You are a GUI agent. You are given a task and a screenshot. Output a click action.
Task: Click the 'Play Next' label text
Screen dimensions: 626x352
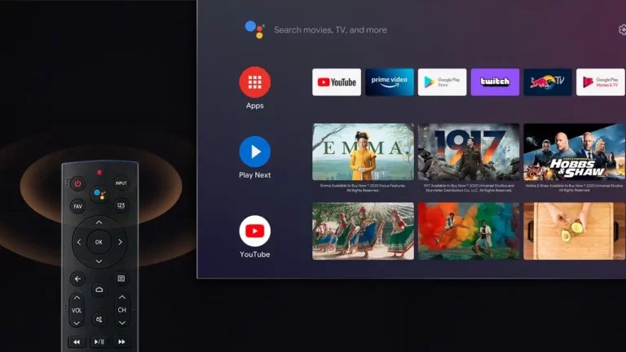pos(254,175)
